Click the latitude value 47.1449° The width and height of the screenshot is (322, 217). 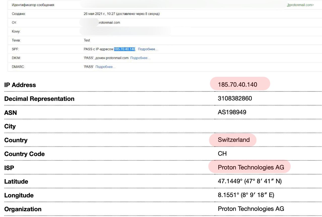click(230, 181)
